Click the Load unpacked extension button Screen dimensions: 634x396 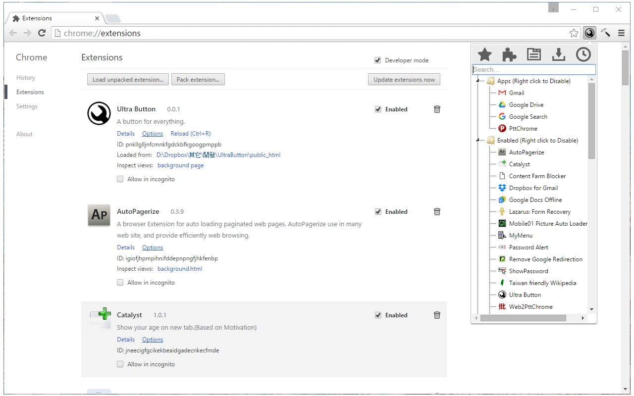tap(128, 80)
